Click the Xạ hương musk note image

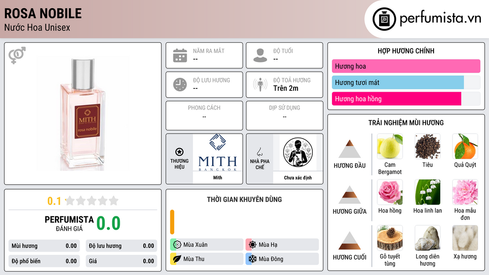[x=465, y=238]
